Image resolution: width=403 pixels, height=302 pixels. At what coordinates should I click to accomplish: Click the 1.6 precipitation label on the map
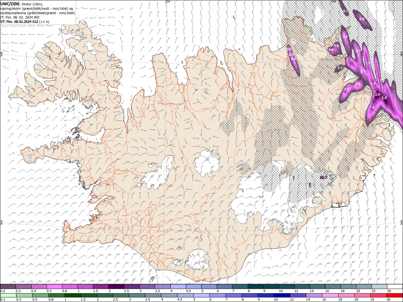372,108
